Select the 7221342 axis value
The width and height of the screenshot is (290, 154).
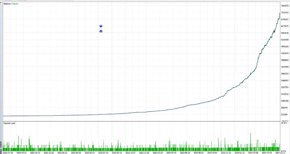(285, 13)
